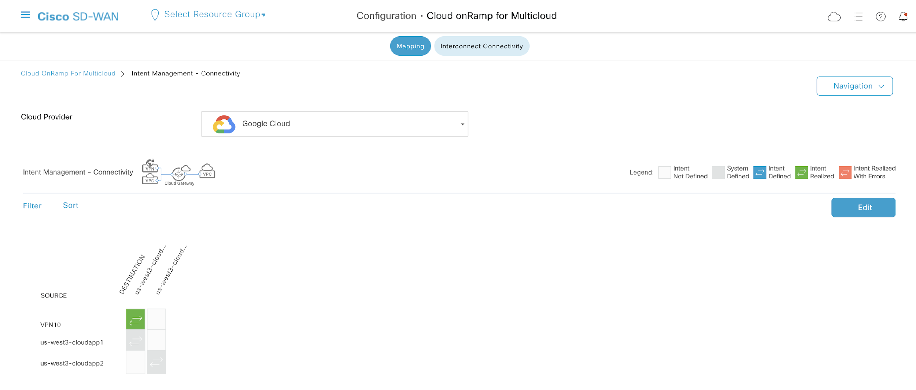The image size is (916, 390).
Task: Click the SOURCE header label
Action: pos(53,296)
